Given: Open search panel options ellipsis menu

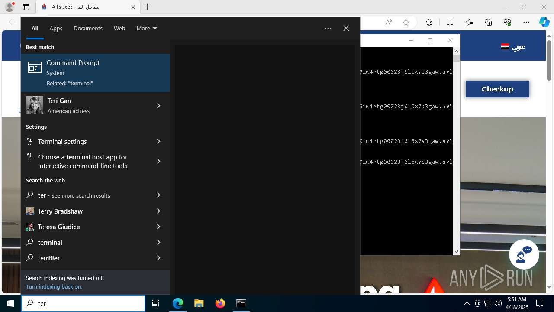Looking at the screenshot, I should [x=328, y=28].
